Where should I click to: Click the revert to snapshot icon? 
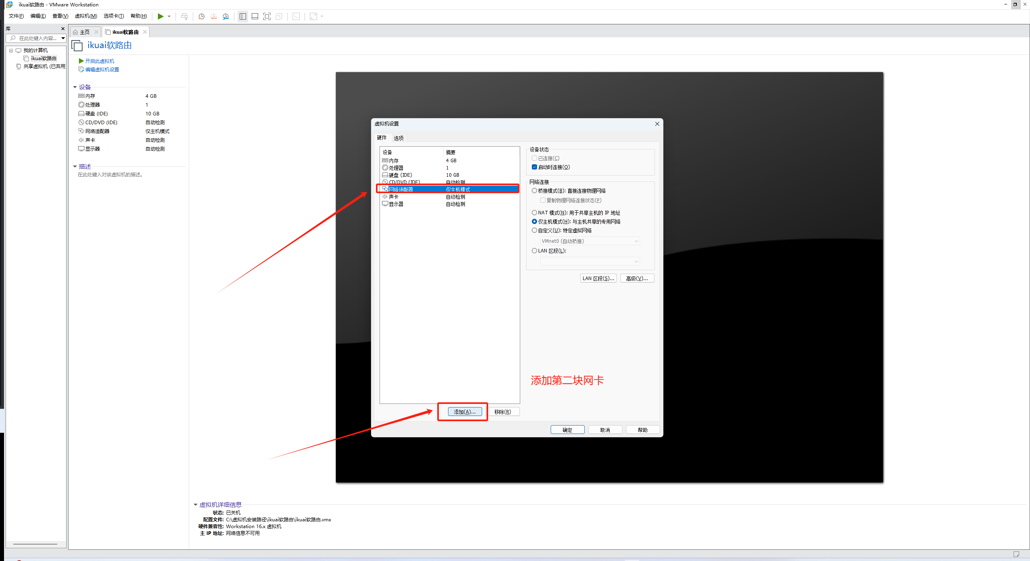tap(214, 16)
